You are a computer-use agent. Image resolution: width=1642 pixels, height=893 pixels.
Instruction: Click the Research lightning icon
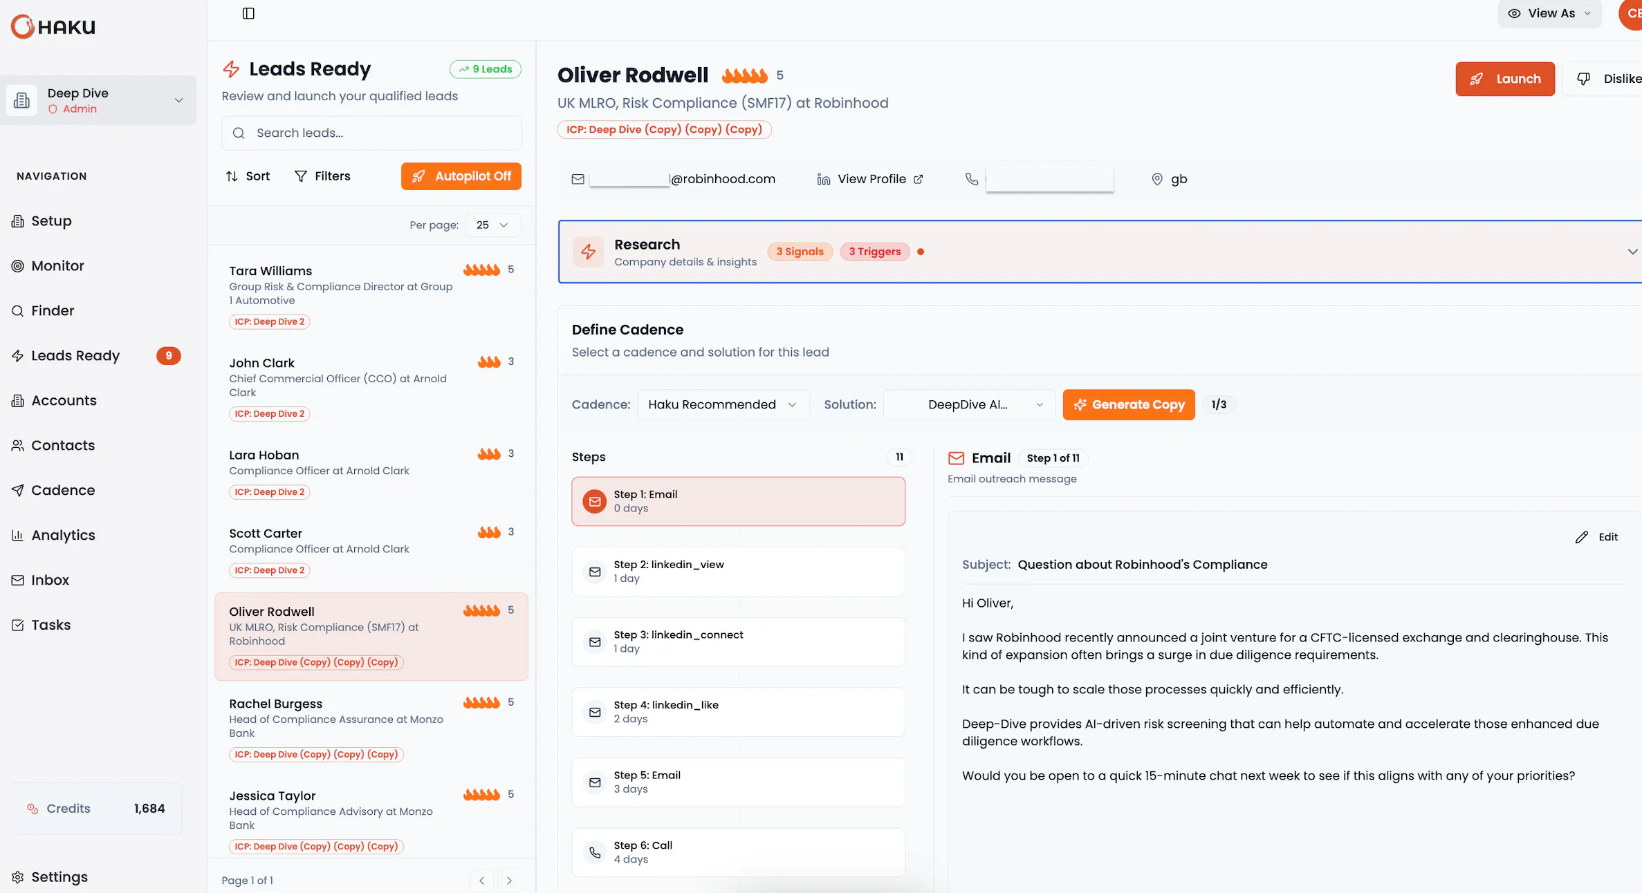589,252
